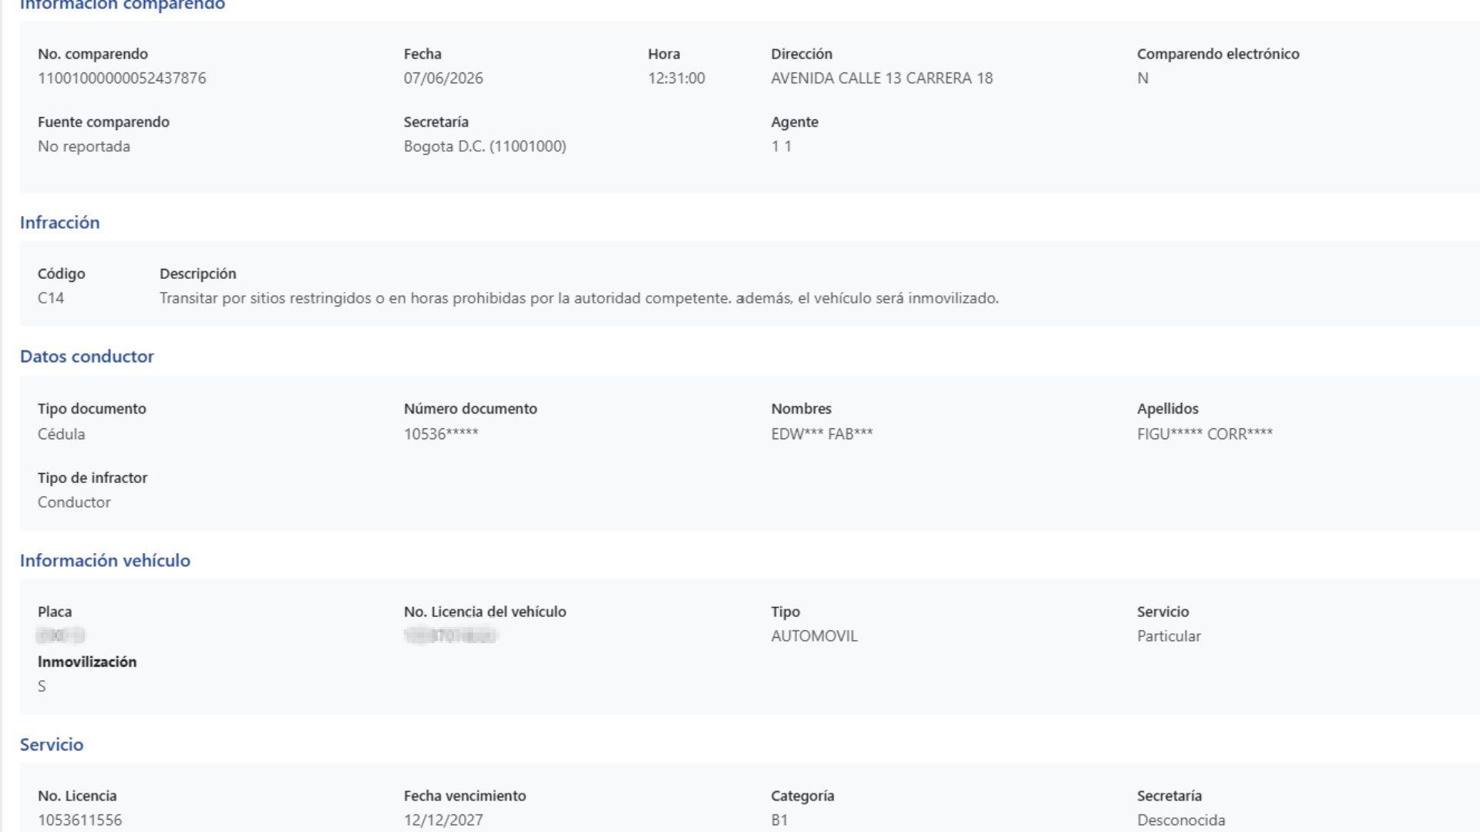
Task: Click the comparendo date 07/06/2026
Action: click(x=443, y=79)
